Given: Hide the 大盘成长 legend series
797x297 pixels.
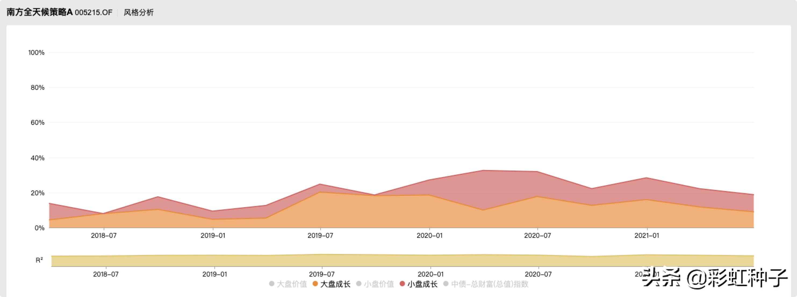Looking at the screenshot, I should point(335,284).
